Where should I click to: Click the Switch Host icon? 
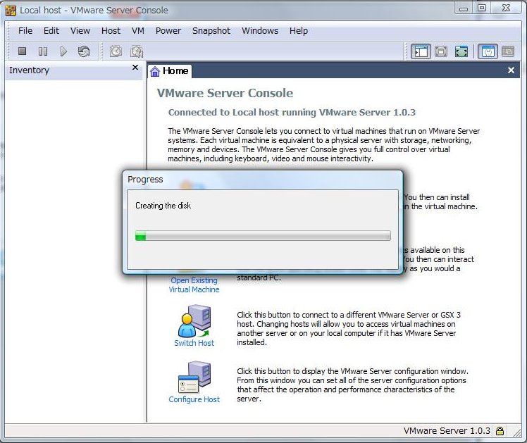194,325
